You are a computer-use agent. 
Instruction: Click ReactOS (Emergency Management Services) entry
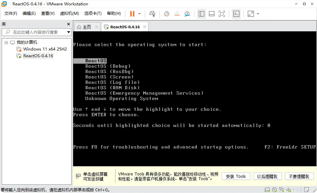click(x=144, y=93)
